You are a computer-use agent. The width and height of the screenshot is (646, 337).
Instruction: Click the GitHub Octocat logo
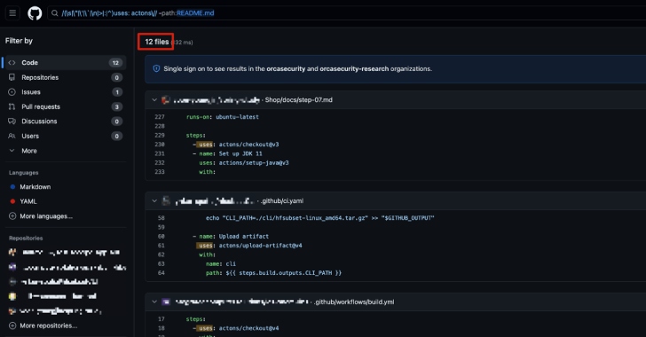click(35, 13)
